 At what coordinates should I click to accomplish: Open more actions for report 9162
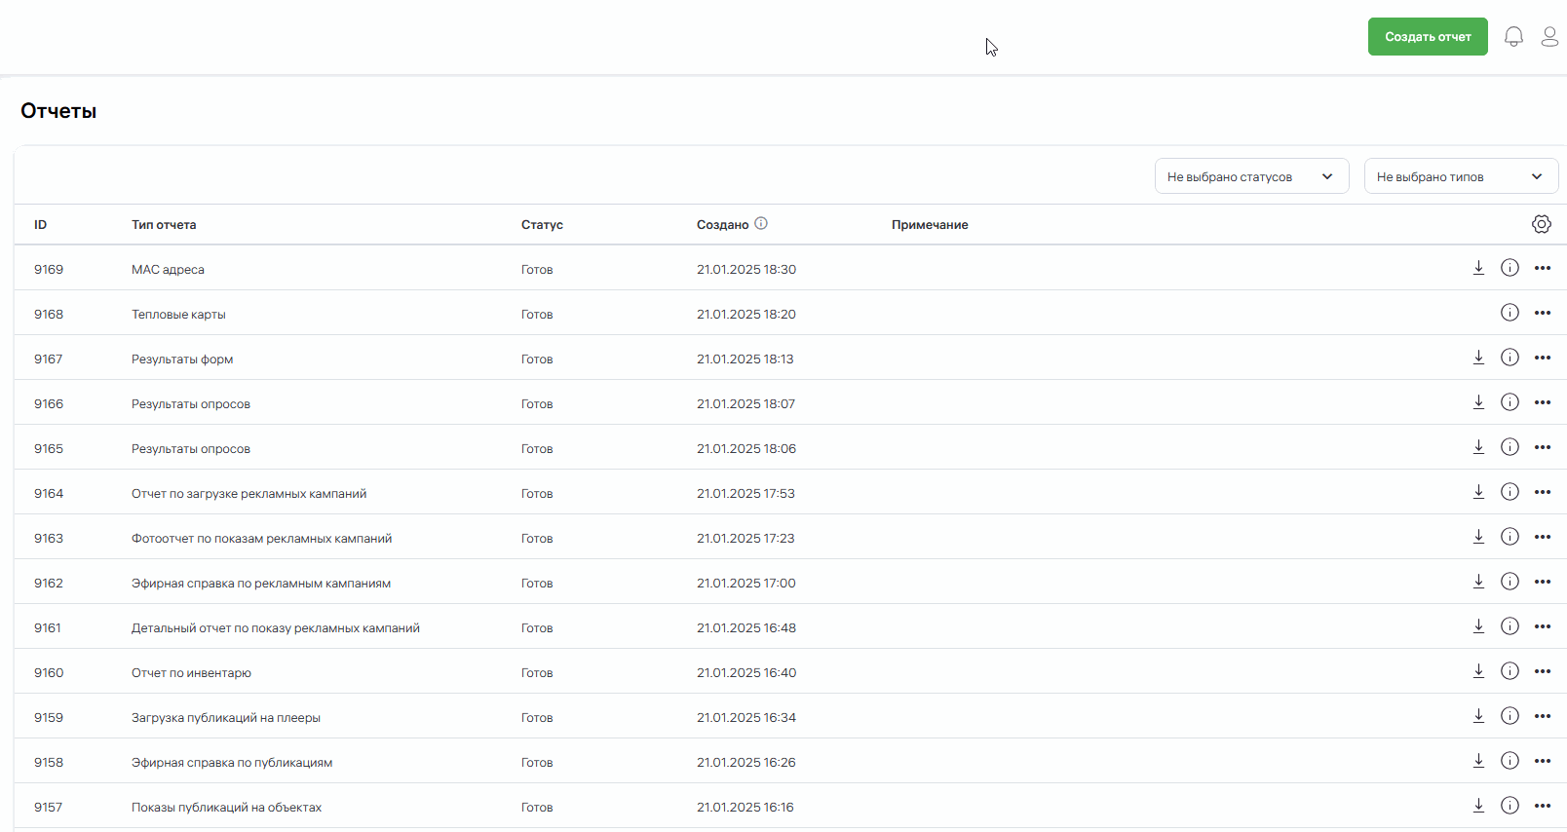click(1542, 582)
